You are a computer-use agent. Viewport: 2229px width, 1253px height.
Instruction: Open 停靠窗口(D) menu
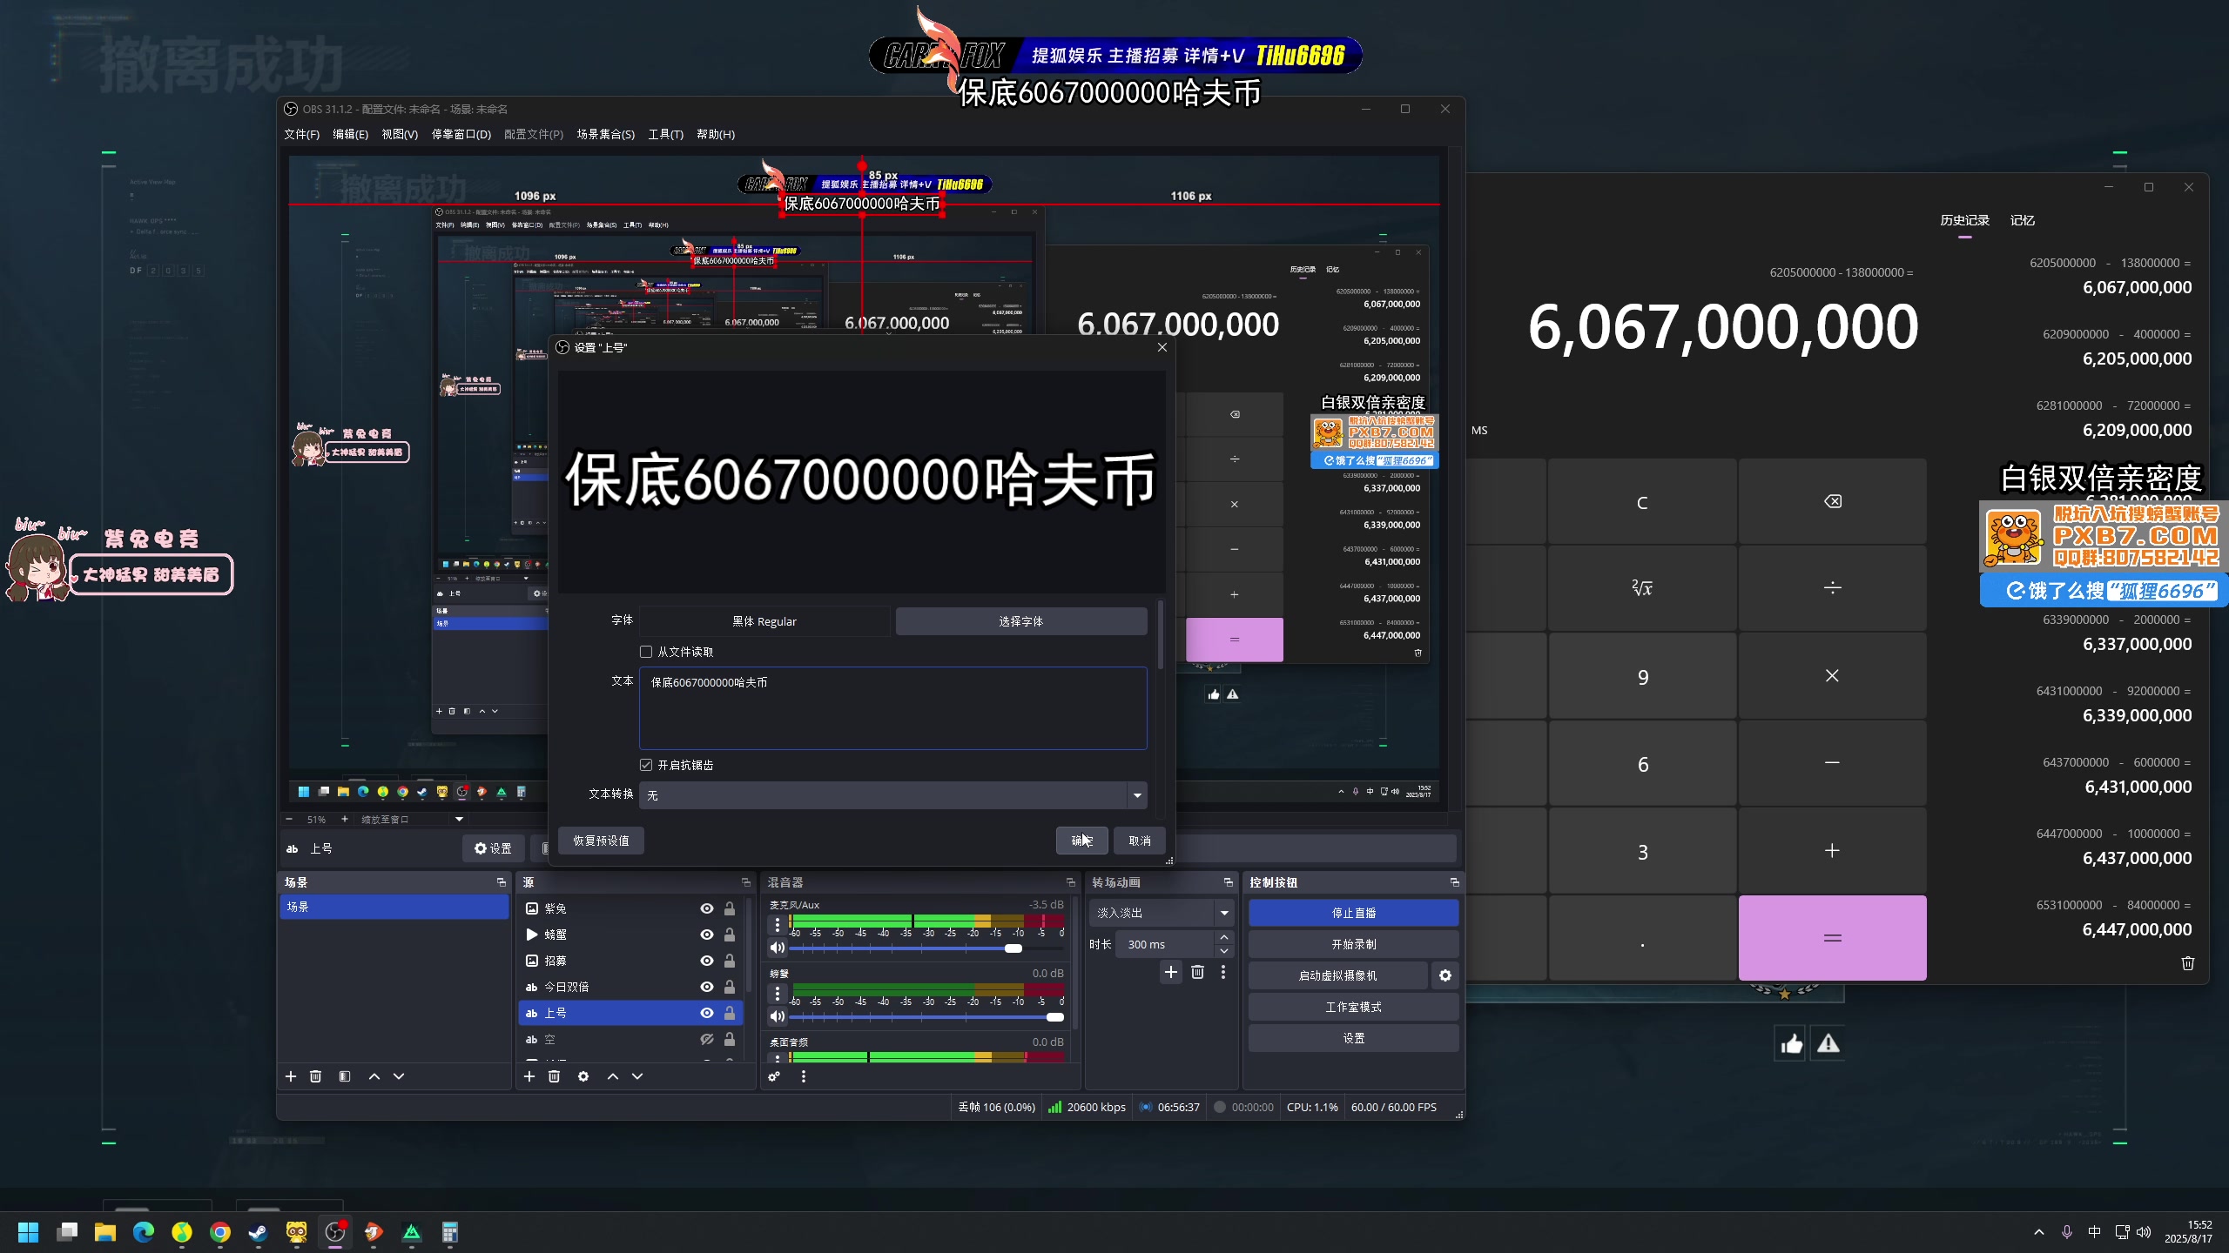point(461,134)
